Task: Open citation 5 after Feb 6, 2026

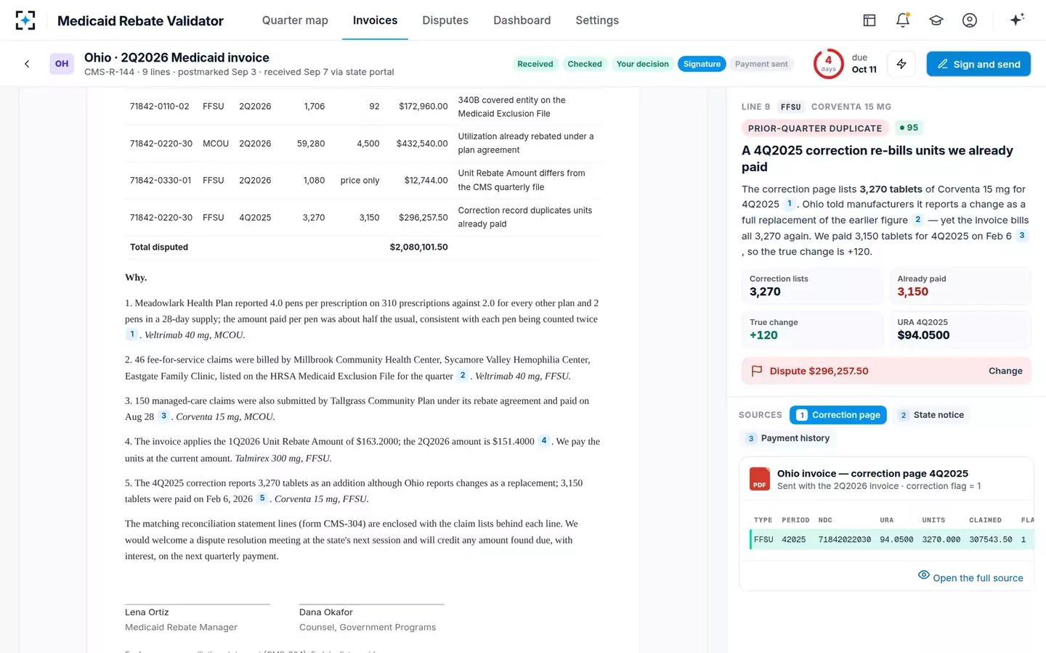Action: pyautogui.click(x=262, y=498)
